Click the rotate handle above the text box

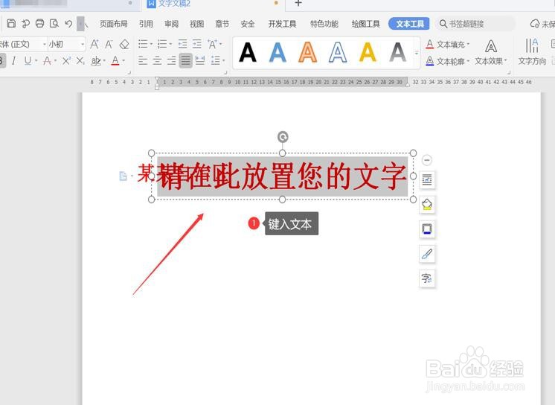(283, 137)
